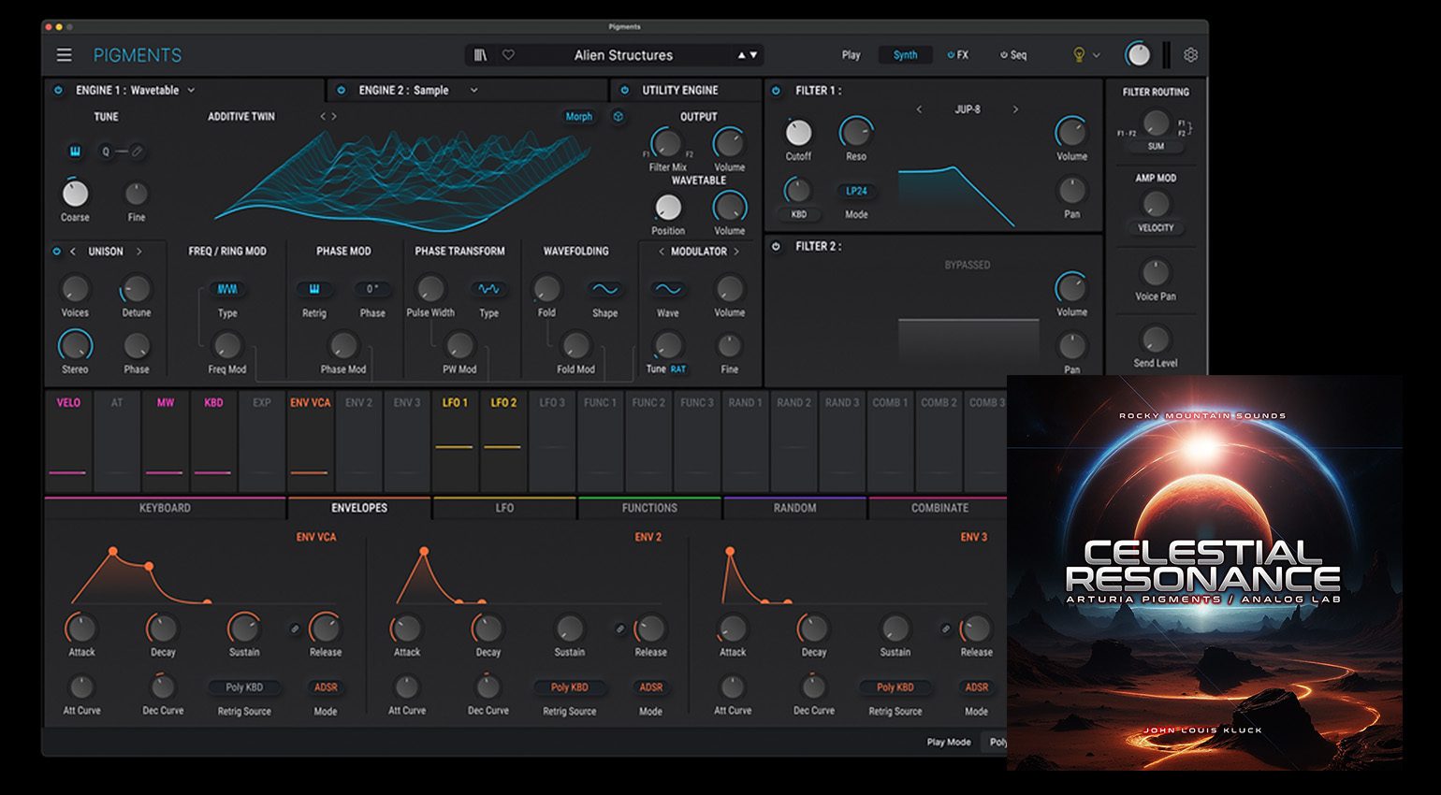Select the ENV VCA modulation source slot

310,441
